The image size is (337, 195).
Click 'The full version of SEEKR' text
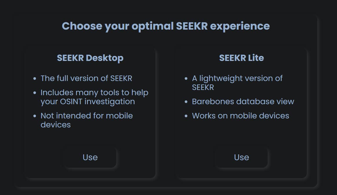point(86,78)
